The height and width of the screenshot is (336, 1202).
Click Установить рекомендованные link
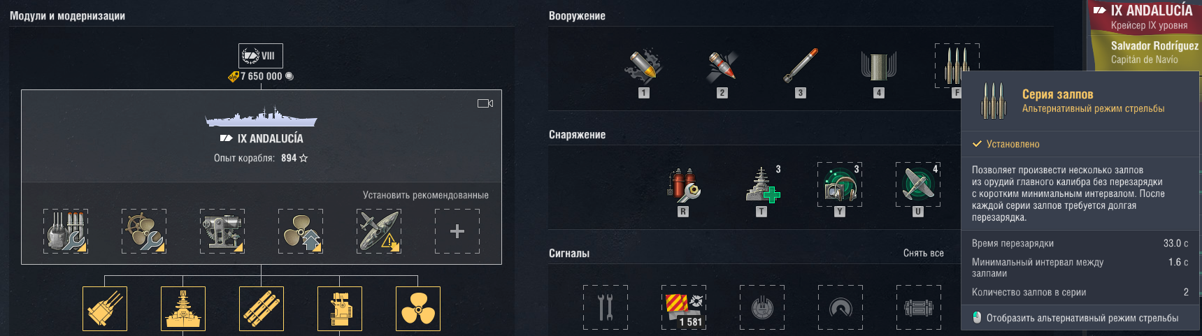pyautogui.click(x=425, y=196)
